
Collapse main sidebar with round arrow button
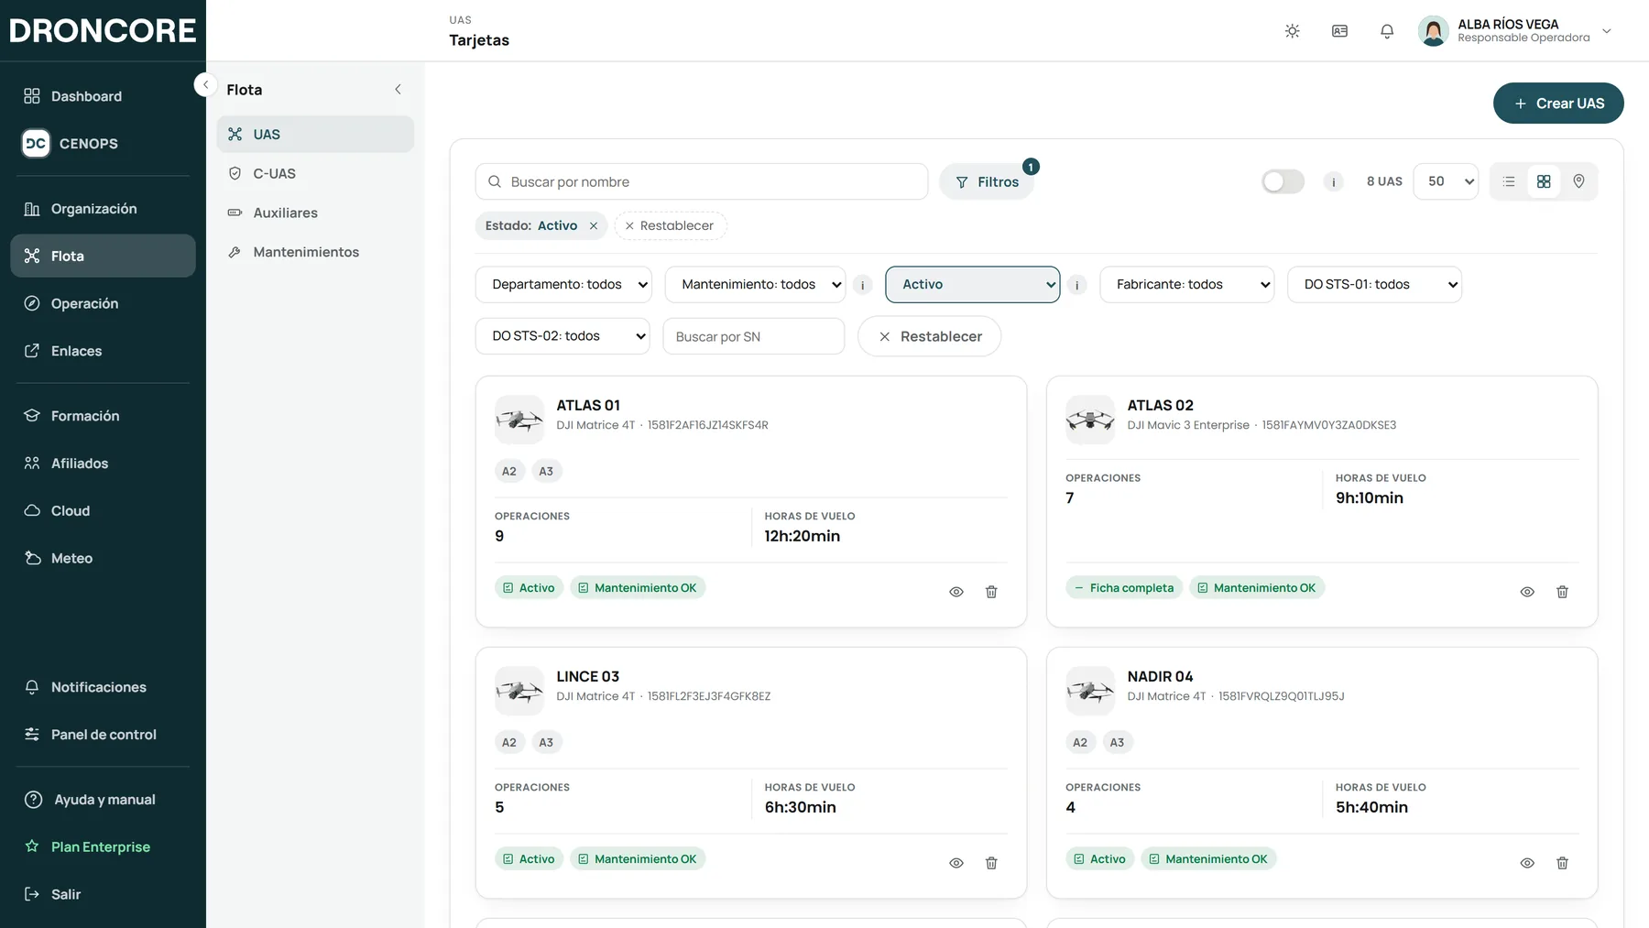pyautogui.click(x=205, y=84)
